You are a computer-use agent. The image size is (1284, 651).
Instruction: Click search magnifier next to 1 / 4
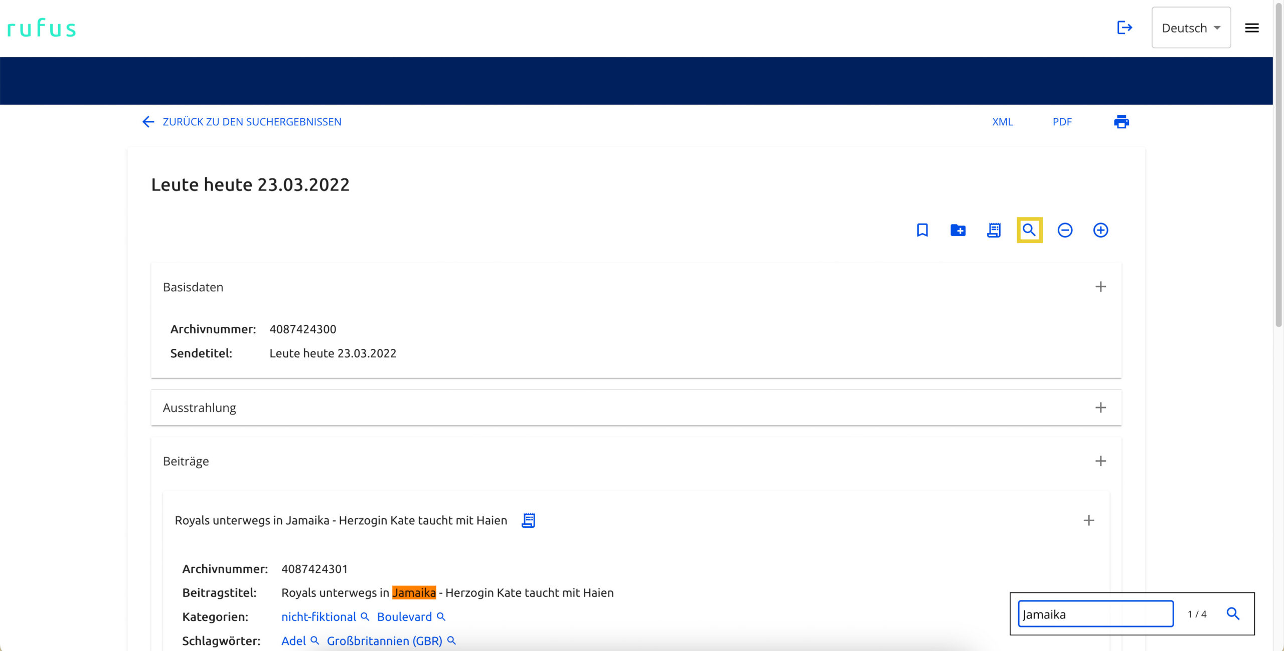[x=1233, y=613]
